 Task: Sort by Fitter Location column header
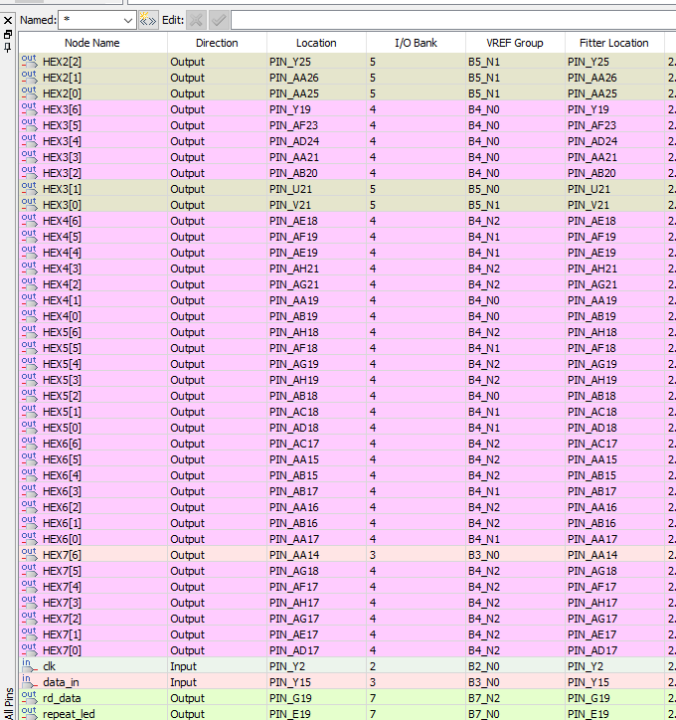[x=614, y=43]
